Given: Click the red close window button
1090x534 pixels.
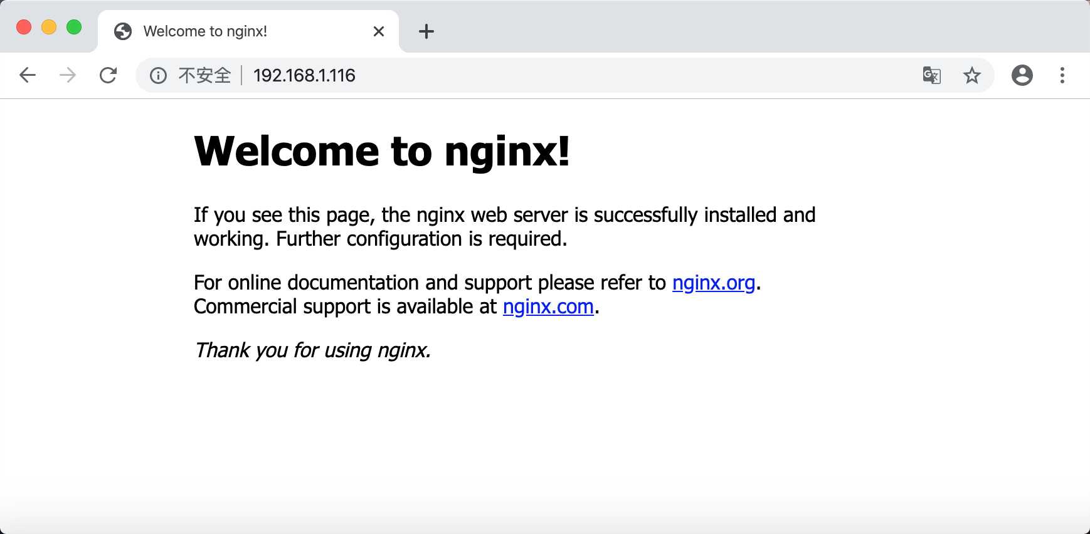Looking at the screenshot, I should [x=24, y=27].
